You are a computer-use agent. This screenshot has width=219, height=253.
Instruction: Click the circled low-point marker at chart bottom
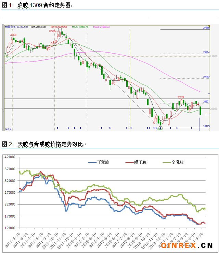161,128
